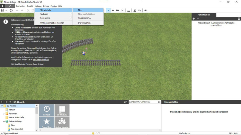This screenshot has height=135, width=241.
Task: Start simulation with the play button
Action: tap(108, 10)
